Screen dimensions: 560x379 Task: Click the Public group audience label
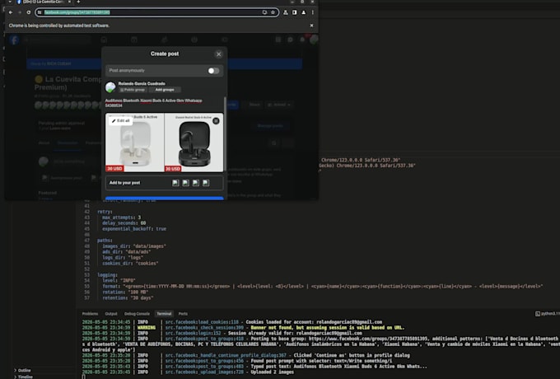133,90
